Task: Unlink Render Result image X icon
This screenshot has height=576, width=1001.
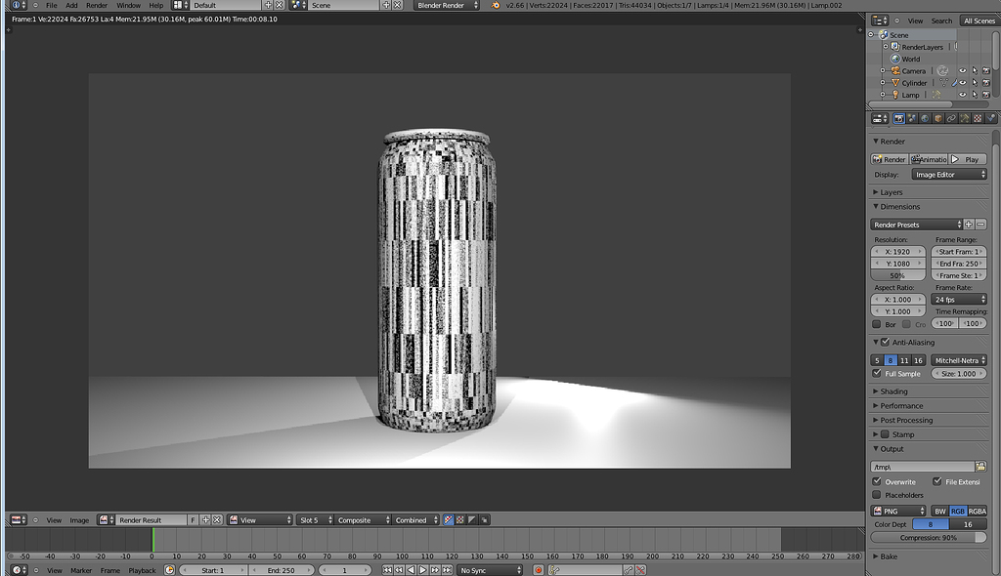Action: tap(217, 520)
